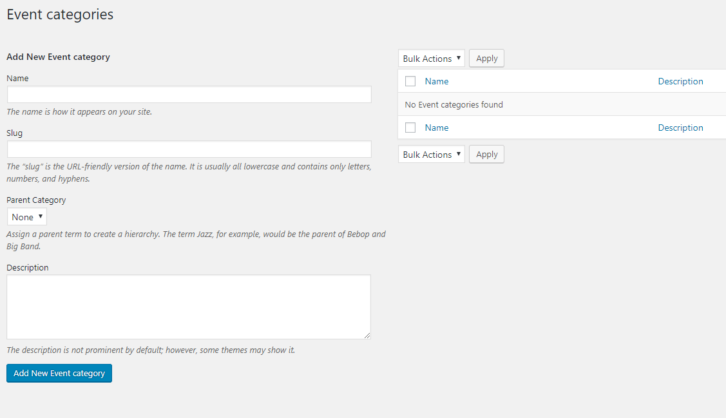726x418 pixels.
Task: Sort by Description using the header link
Action: click(680, 81)
